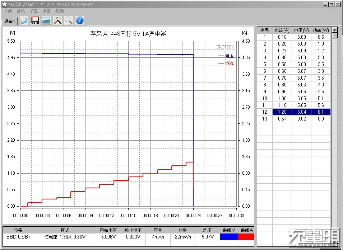Select the 3.0 power cell in row 6
The height and width of the screenshot is (250, 343).
(321, 71)
